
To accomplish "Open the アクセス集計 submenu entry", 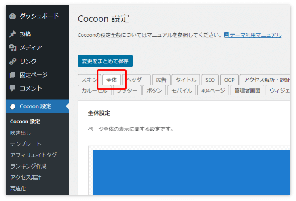I will click(26, 177).
